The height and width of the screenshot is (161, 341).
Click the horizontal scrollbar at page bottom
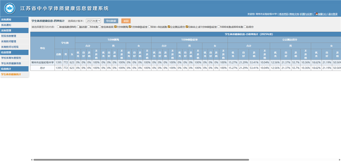pos(140,160)
